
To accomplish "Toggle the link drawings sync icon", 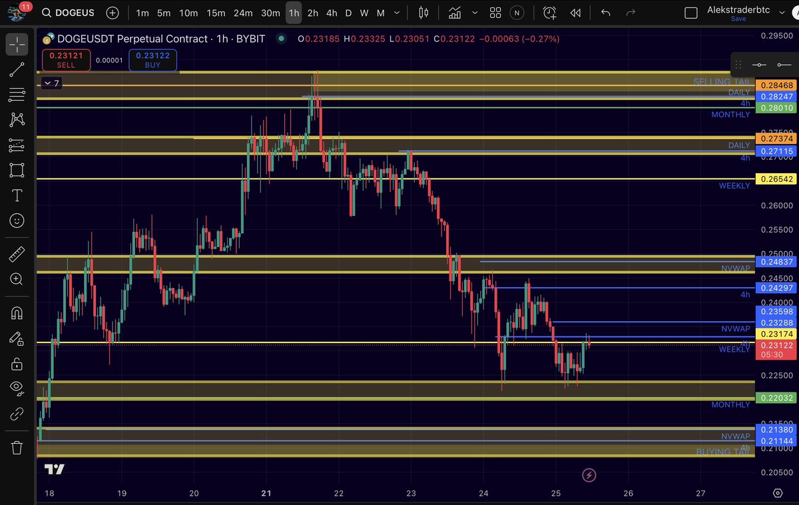I will point(17,414).
